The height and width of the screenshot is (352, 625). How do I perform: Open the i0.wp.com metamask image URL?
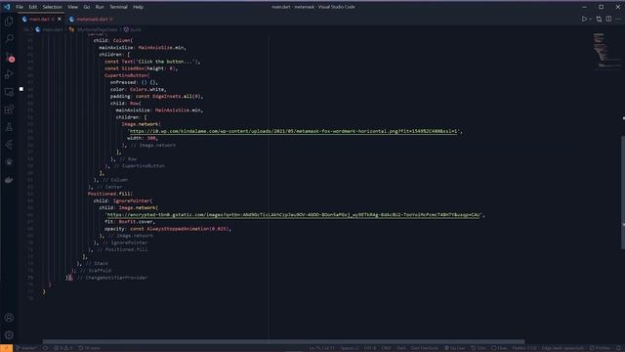[294, 131]
